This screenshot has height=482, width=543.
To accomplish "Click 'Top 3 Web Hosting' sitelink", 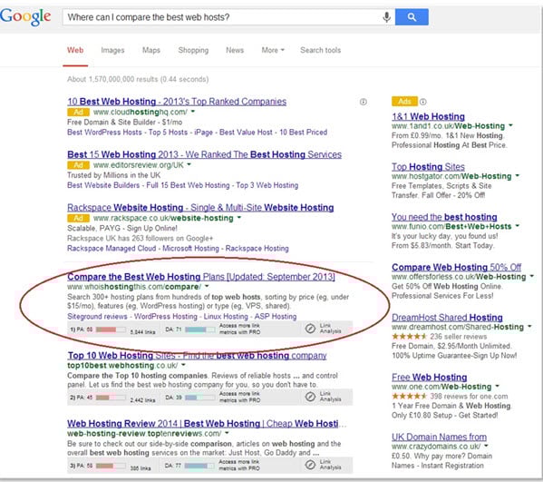I will pyautogui.click(x=267, y=185).
